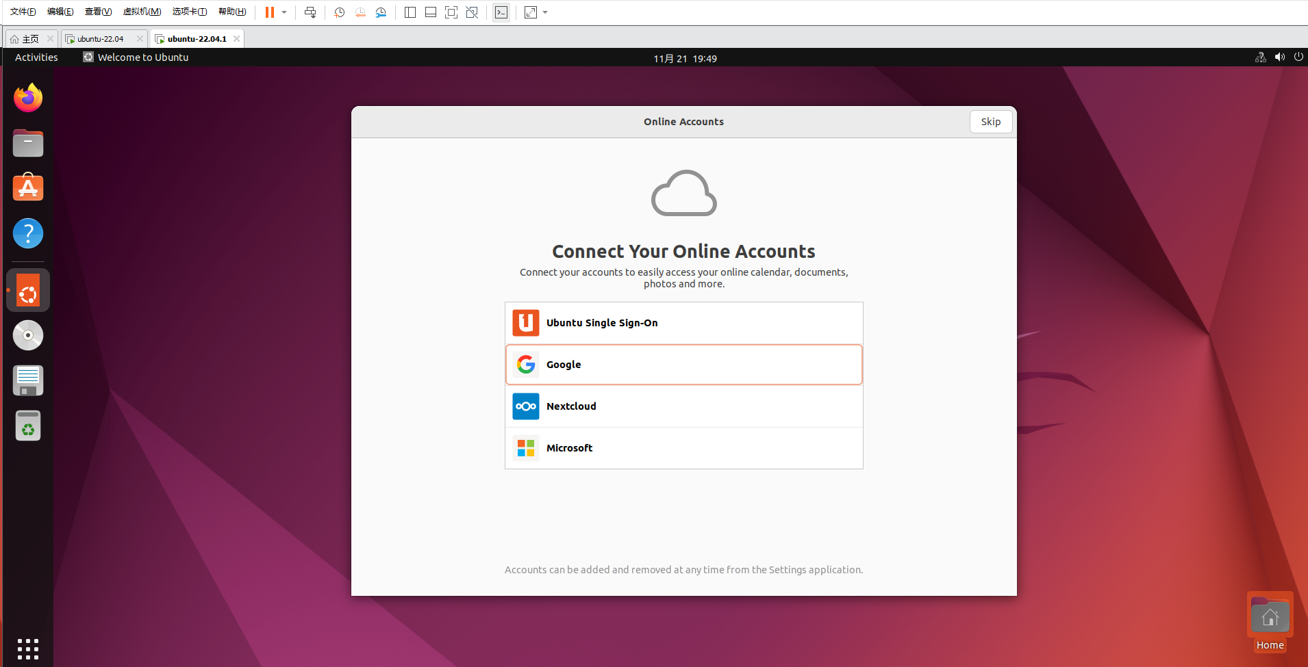Open the disc drive icon in the dock
The height and width of the screenshot is (667, 1308).
28,335
